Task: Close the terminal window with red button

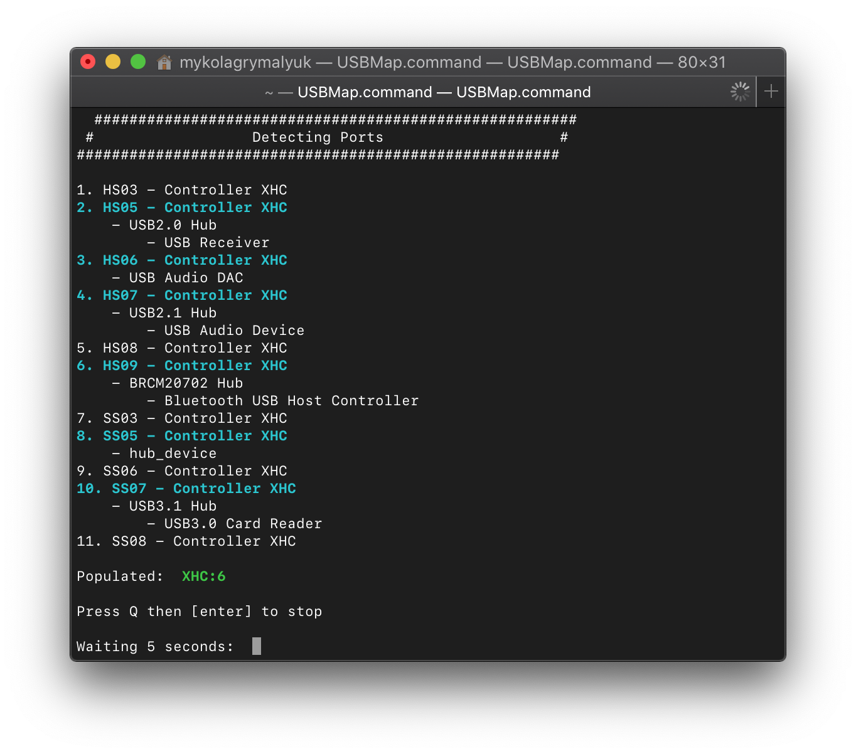Action: click(x=88, y=62)
